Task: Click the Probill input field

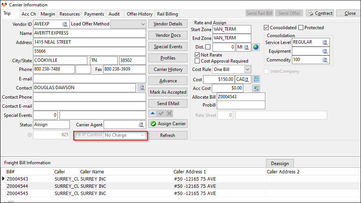Action: pos(241,105)
